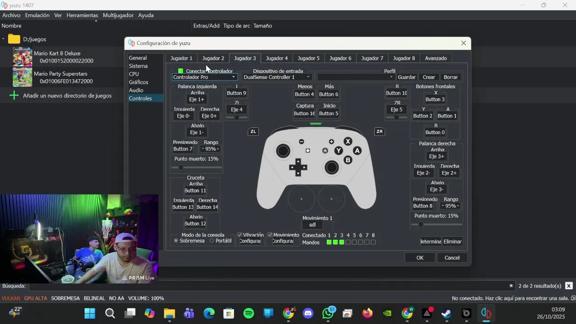Screen dimensions: 576x324
Task: Open the Herramientas menu
Action: tap(82, 15)
